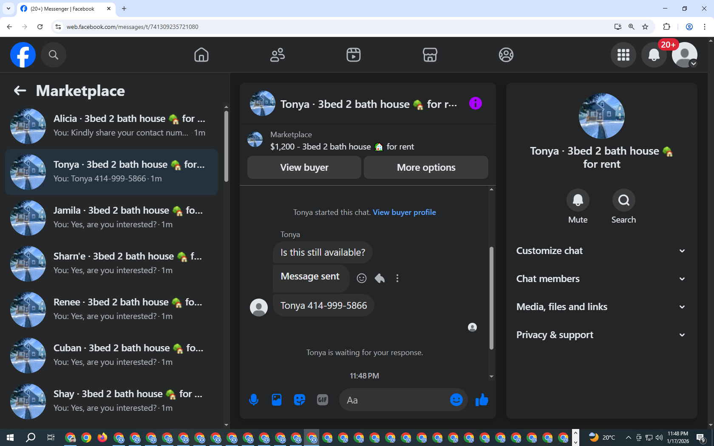Viewport: 714px width, 446px height.
Task: Open the emoji picker in message box
Action: [x=456, y=400]
